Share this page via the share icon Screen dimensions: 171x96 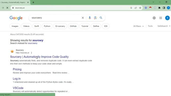tap(135, 8)
